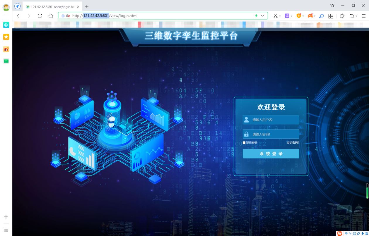
Task: Click the orange game controller icon
Action: click(x=310, y=16)
